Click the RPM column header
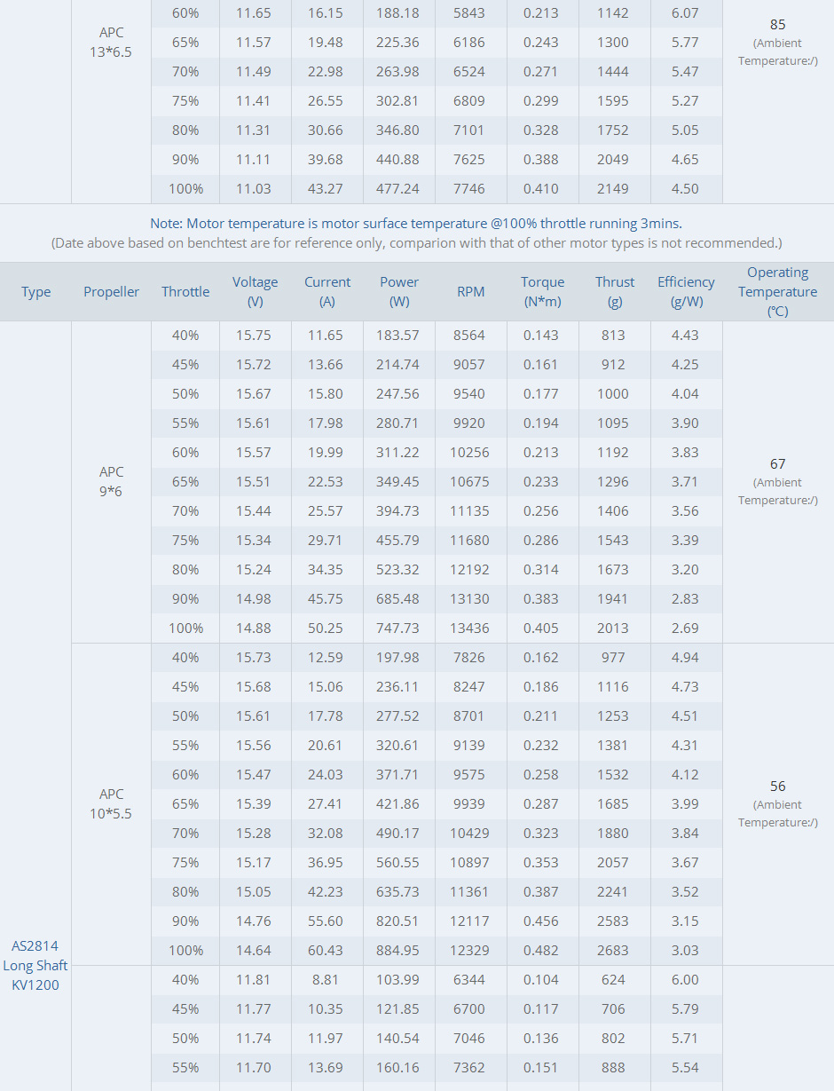Screen dimensions: 834x1091 tap(471, 292)
